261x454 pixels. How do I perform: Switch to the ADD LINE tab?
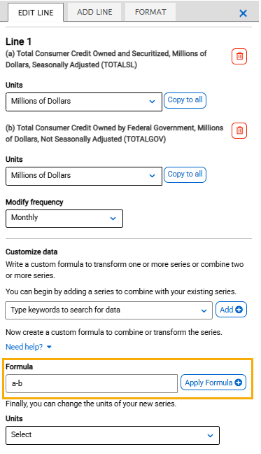click(94, 12)
